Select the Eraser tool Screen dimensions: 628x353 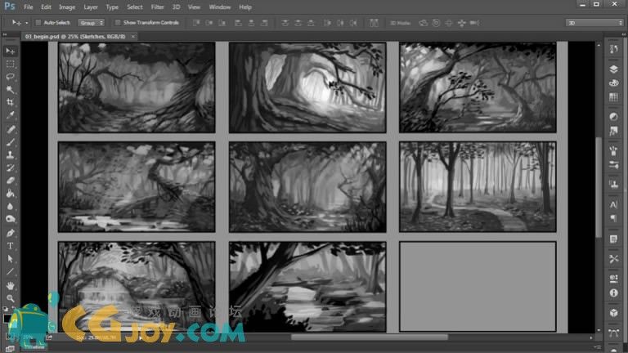click(x=11, y=181)
